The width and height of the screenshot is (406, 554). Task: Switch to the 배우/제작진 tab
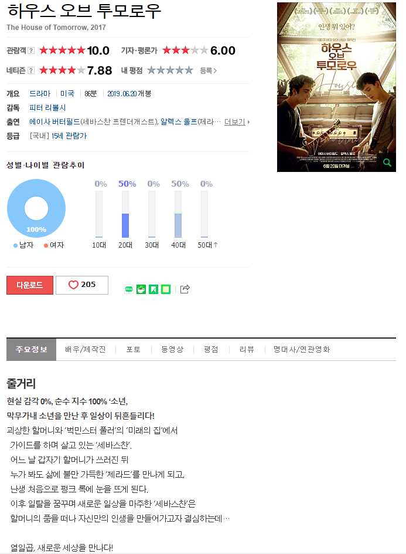point(86,349)
